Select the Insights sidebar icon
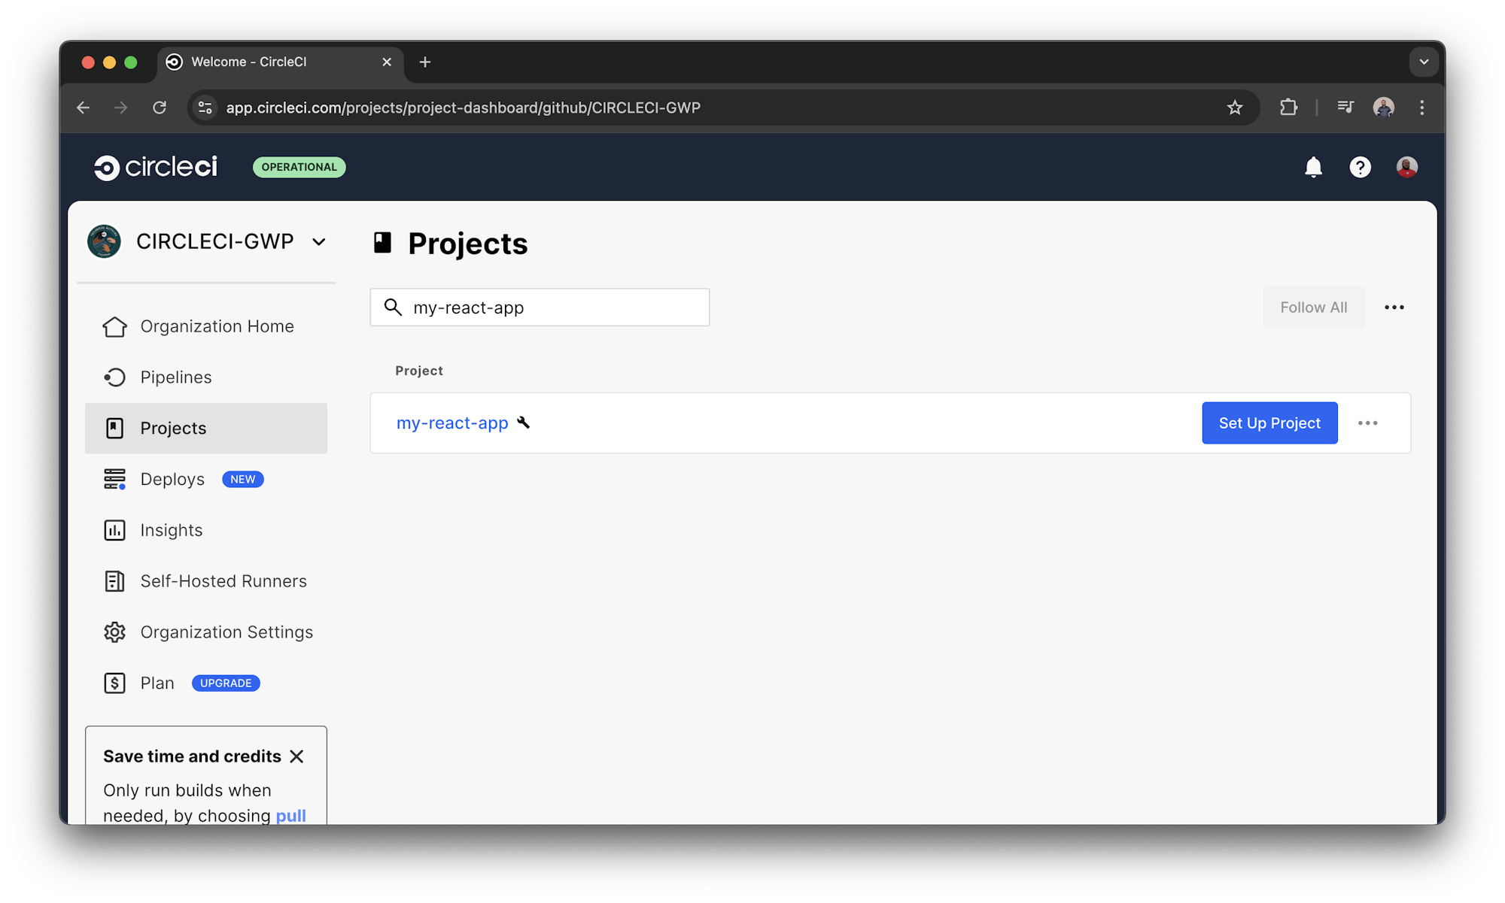This screenshot has height=903, width=1505. pyautogui.click(x=114, y=530)
